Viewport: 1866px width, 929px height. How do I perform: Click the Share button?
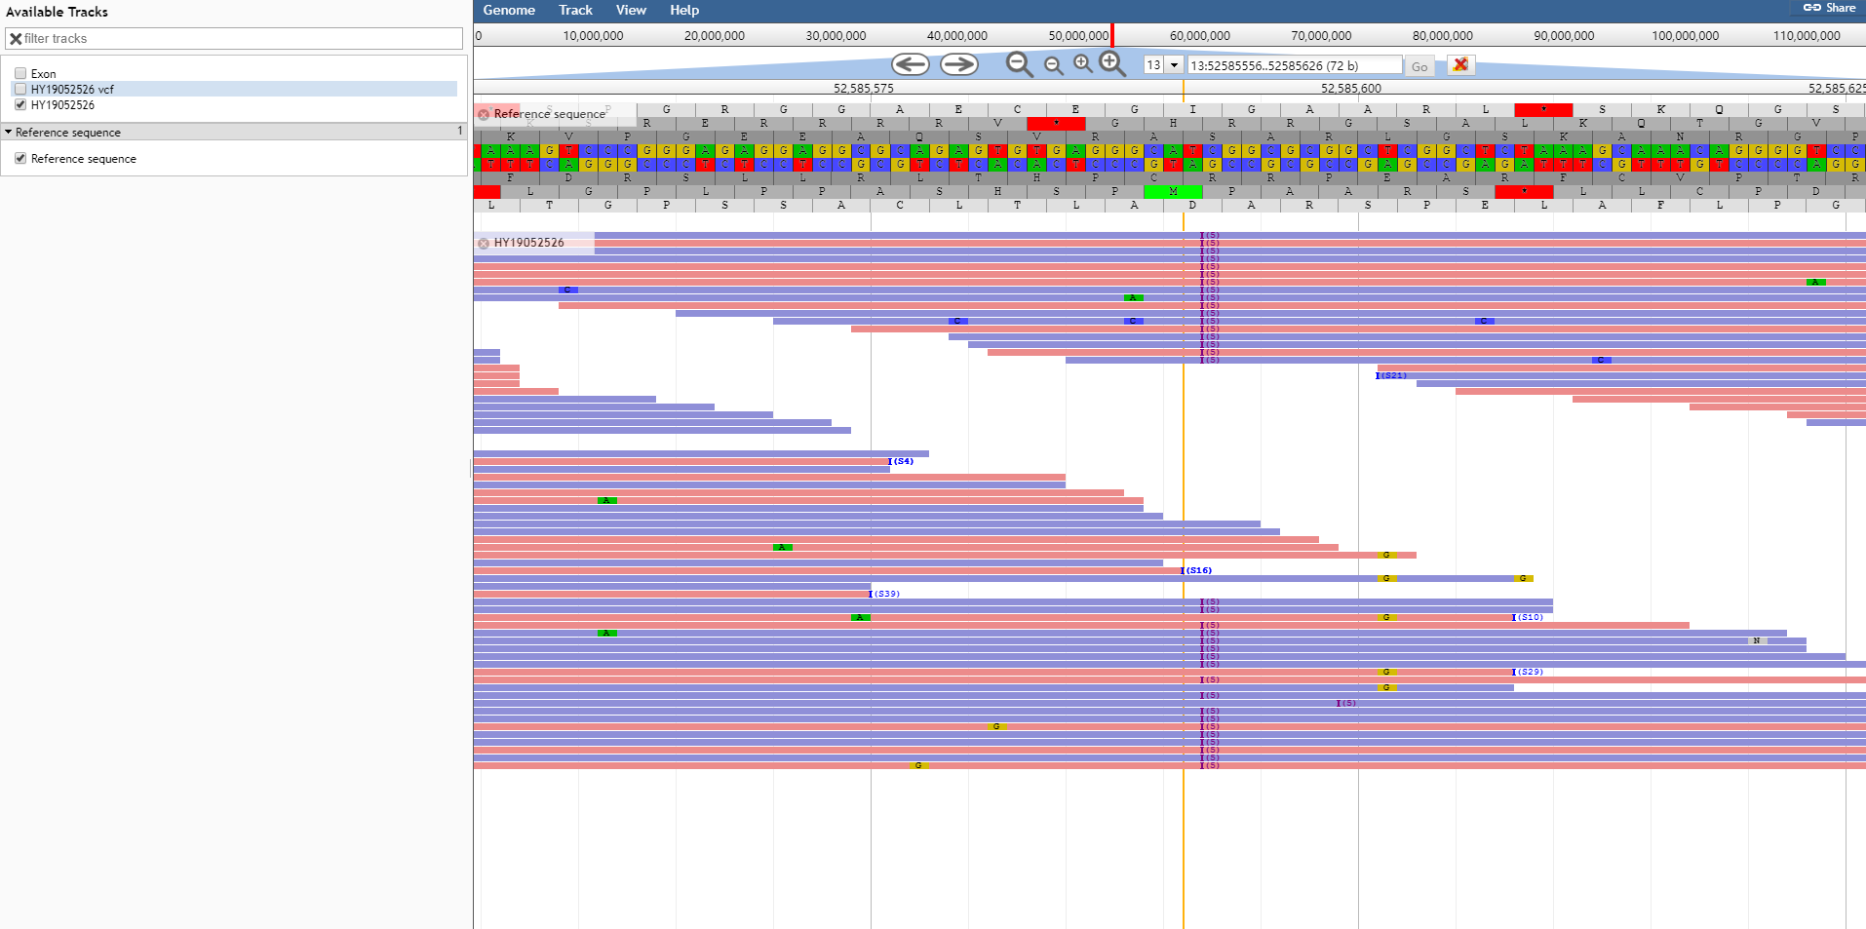(x=1829, y=8)
